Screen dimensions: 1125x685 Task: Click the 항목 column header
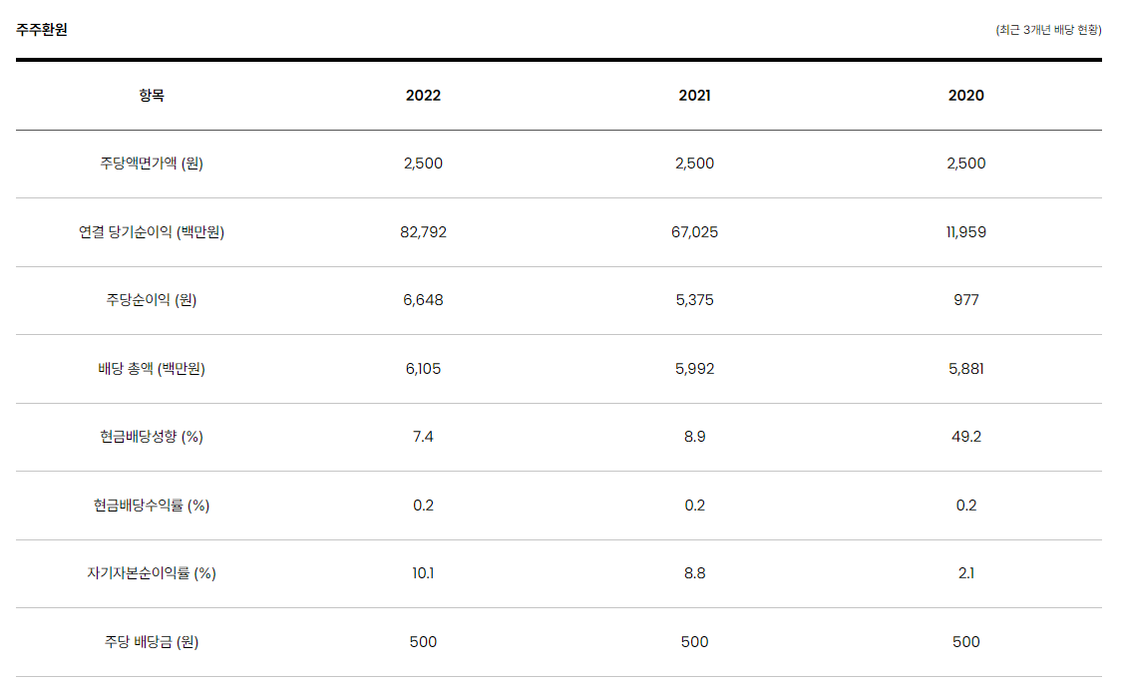(152, 96)
